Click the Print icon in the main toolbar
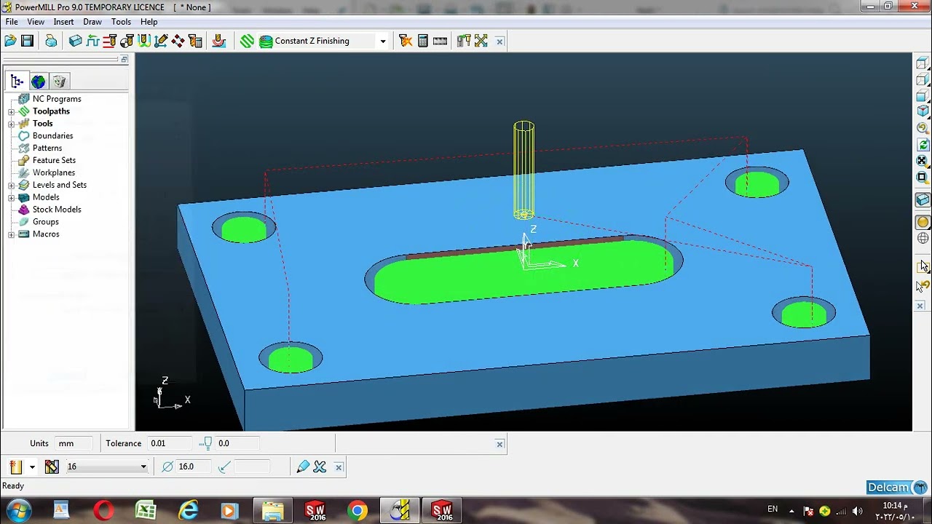The height and width of the screenshot is (524, 932). tap(51, 41)
